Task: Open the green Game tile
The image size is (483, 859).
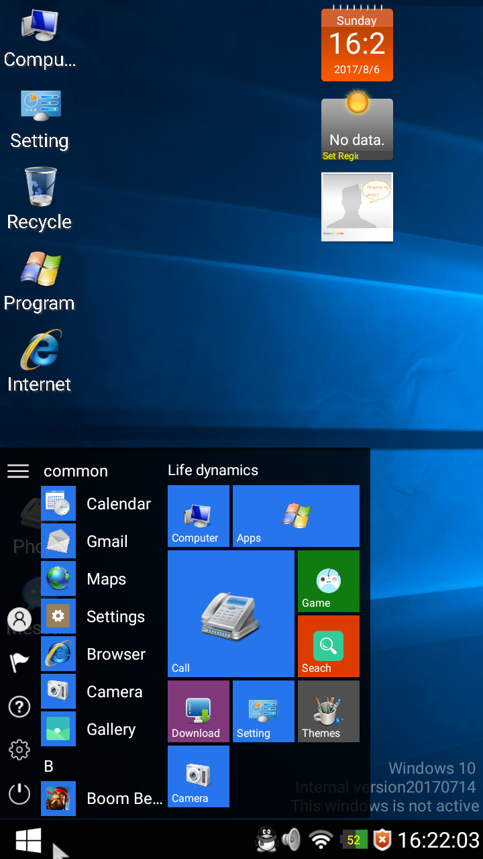Action: (329, 582)
